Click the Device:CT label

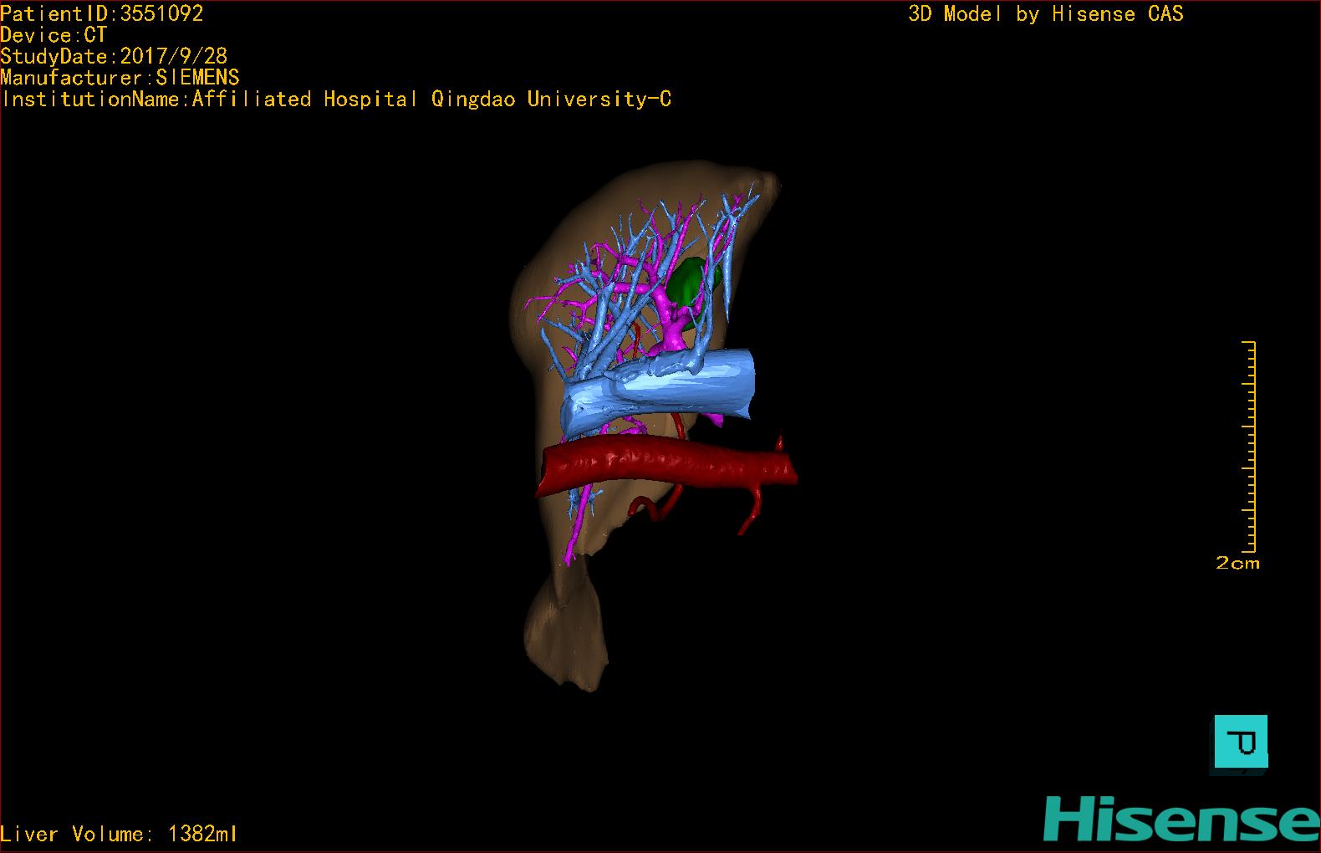pos(54,35)
